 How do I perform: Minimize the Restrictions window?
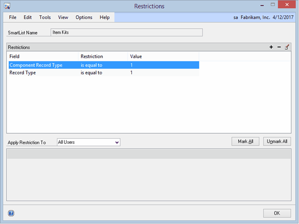(262, 5)
